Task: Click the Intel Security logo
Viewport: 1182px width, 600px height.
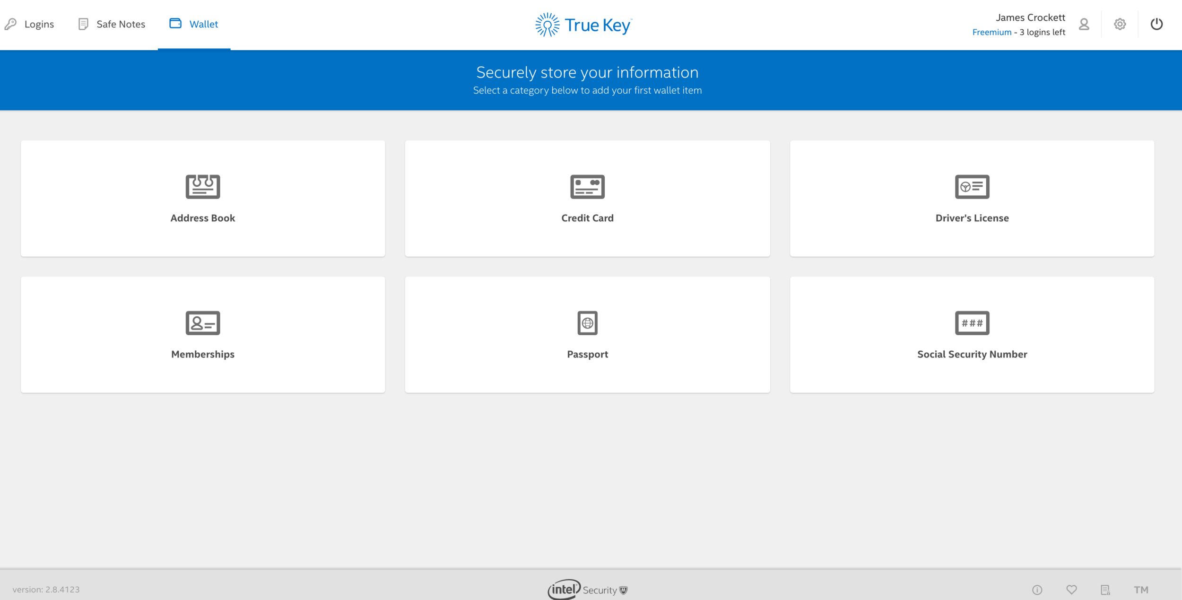Action: (587, 590)
